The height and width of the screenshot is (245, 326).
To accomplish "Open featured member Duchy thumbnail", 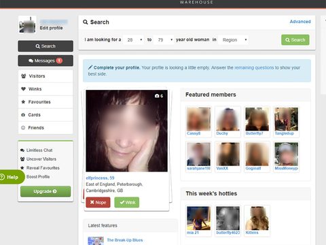I will click(228, 119).
